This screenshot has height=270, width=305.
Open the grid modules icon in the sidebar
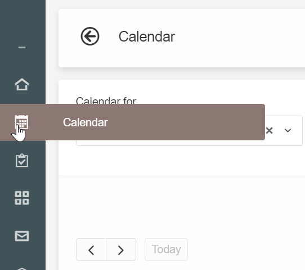(22, 198)
